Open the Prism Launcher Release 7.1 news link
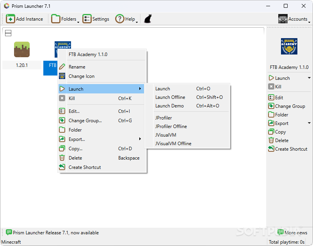 [52, 232]
